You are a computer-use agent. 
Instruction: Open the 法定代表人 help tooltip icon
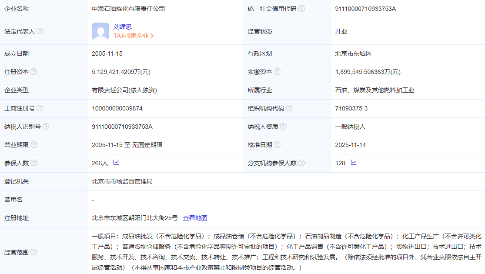pos(40,31)
